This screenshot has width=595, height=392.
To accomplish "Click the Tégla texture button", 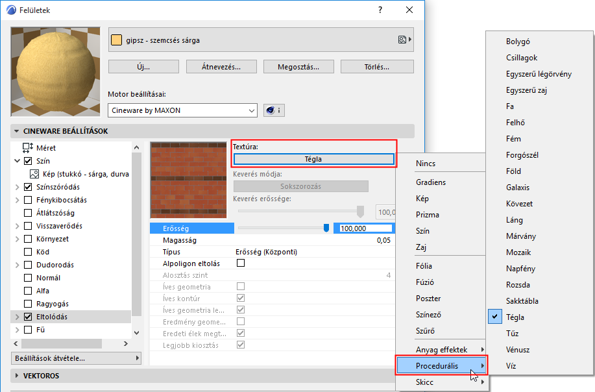I will (x=313, y=160).
